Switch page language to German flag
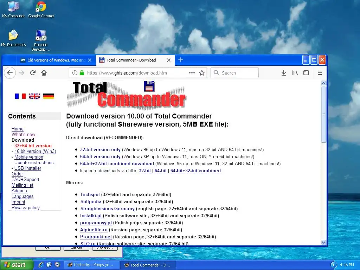 tap(49, 96)
